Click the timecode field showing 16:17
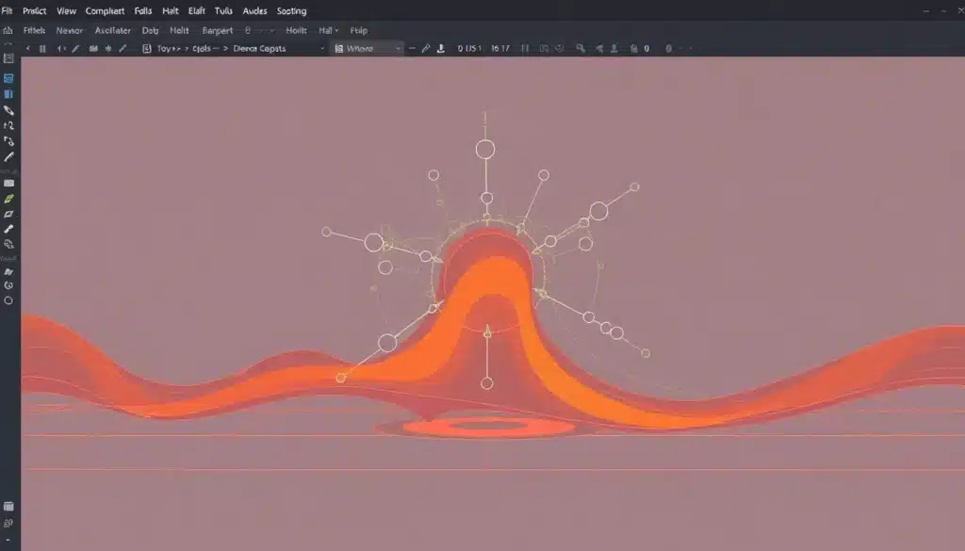This screenshot has width=965, height=551. click(x=499, y=48)
